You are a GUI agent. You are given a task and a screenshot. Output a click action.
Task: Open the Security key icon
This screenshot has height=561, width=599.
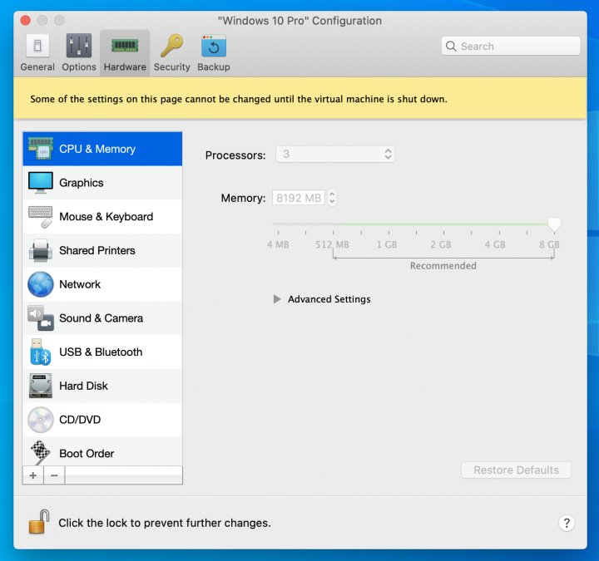coord(172,46)
